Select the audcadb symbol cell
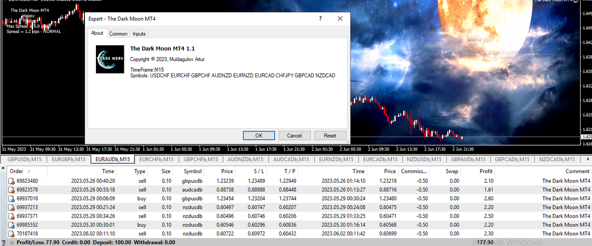Viewport: 592px width, 246px height. point(192,190)
